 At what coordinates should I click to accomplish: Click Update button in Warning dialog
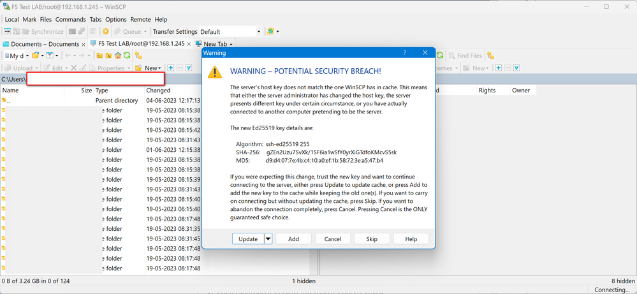coord(248,239)
